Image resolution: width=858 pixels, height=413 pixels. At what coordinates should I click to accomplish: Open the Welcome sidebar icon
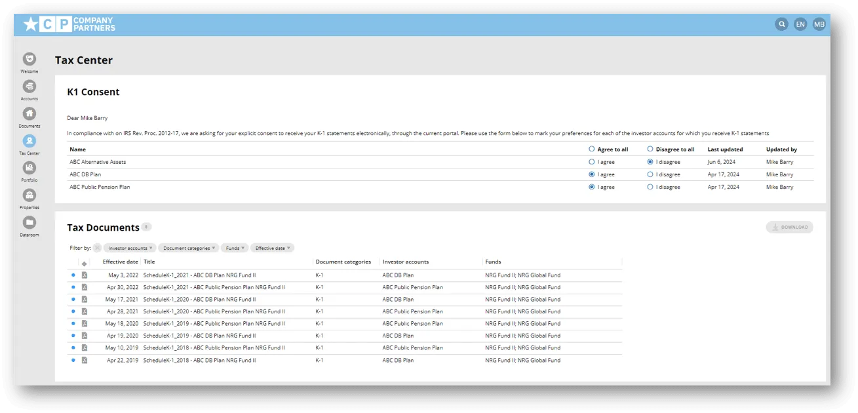(x=29, y=59)
